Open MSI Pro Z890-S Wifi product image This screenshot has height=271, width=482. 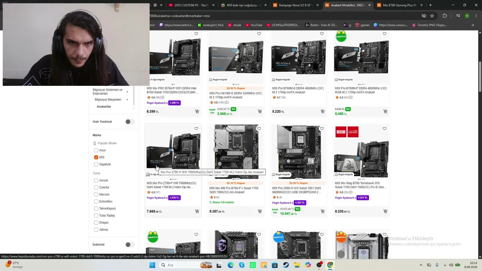299,152
